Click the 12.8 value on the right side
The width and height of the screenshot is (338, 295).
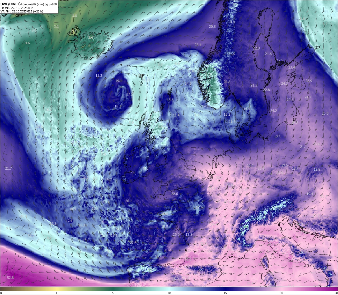tap(317, 170)
